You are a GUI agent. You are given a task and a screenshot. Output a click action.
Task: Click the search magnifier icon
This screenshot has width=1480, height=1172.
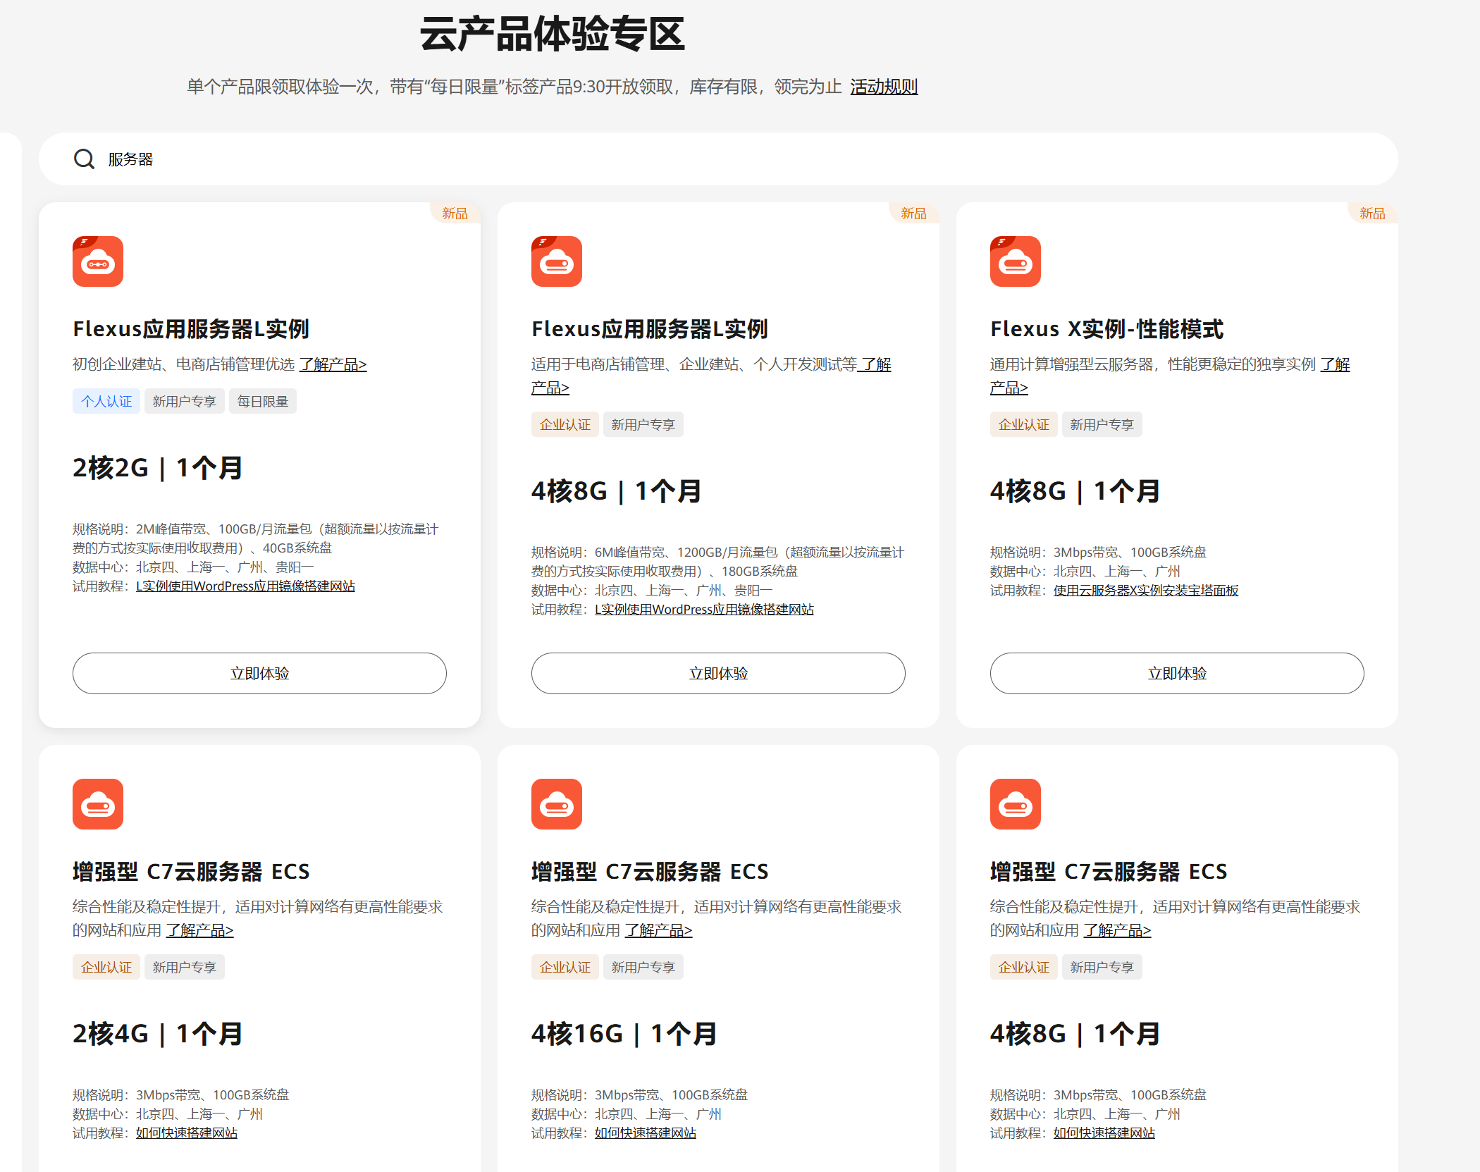84,159
